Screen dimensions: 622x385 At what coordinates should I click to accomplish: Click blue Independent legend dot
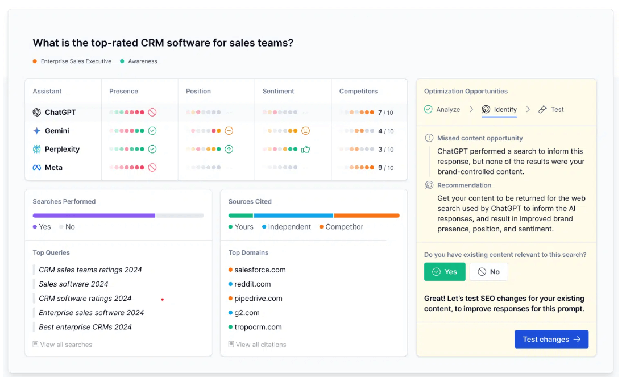(x=264, y=227)
